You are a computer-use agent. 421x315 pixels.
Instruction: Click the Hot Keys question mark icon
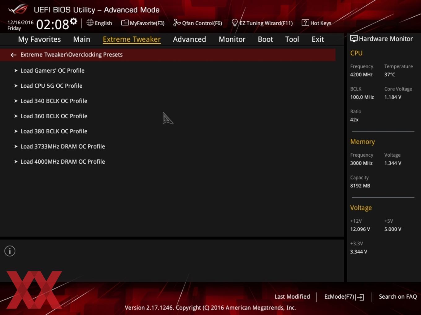(x=305, y=23)
